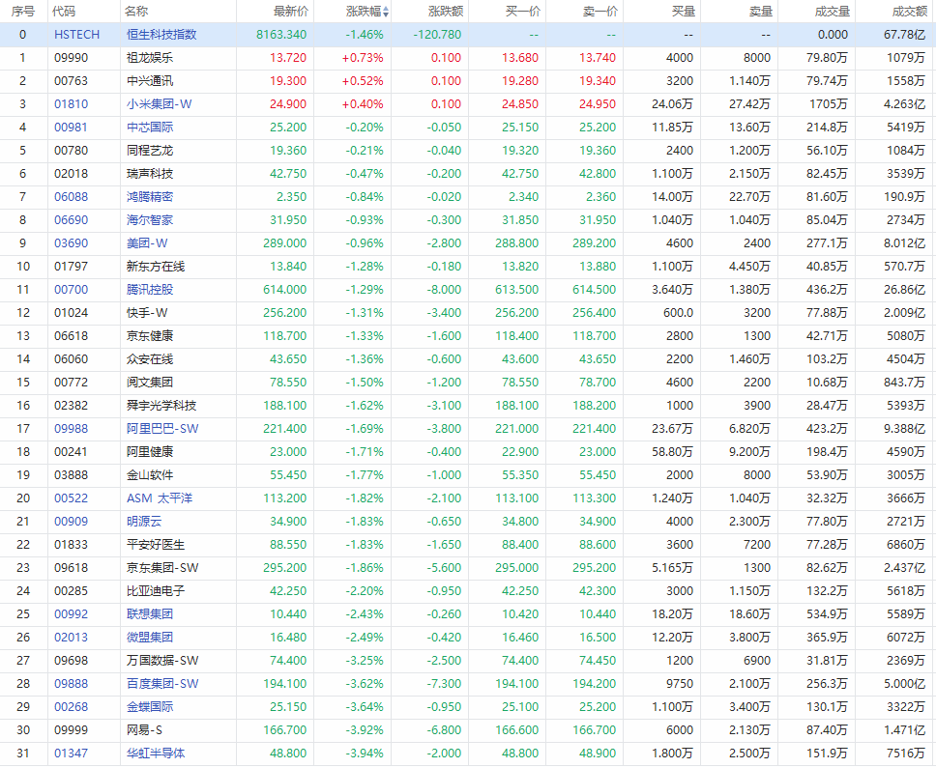Sort by 最新价 column header
Screen dimensions: 936x768
[291, 12]
